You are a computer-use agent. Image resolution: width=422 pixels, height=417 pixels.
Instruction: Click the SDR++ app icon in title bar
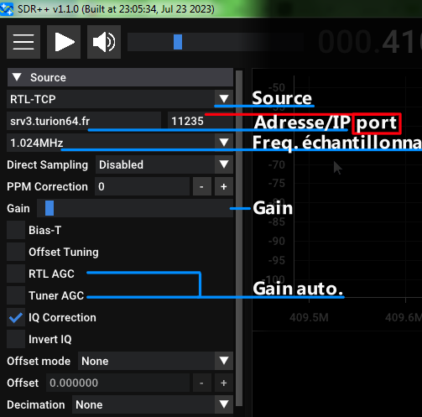[7, 9]
